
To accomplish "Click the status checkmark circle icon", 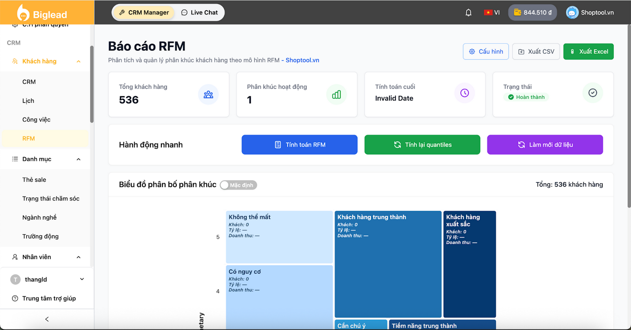I will [593, 93].
